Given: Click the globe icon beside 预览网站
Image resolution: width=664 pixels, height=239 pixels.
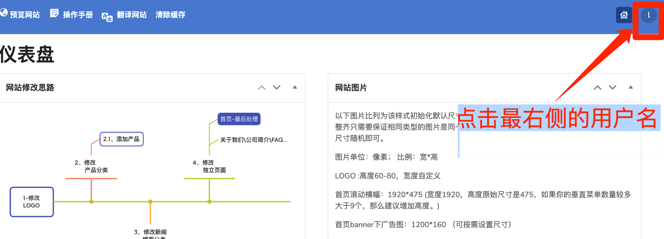Looking at the screenshot, I should coord(3,13).
